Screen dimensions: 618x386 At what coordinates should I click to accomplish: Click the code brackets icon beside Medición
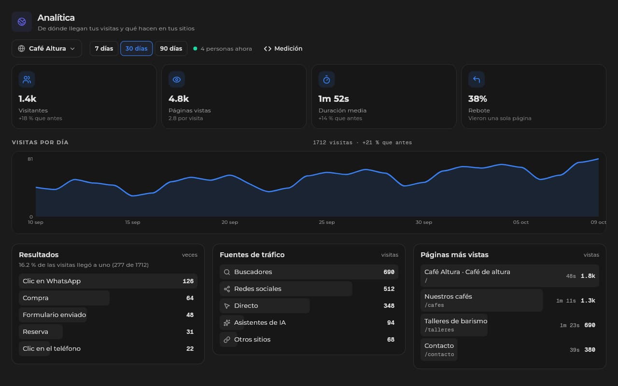267,49
